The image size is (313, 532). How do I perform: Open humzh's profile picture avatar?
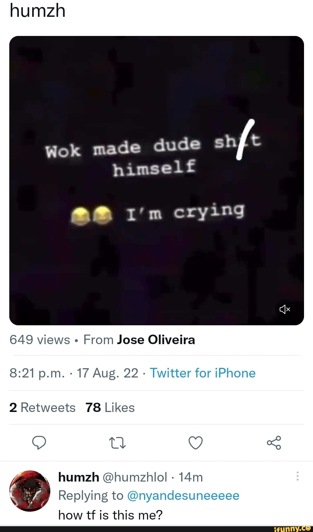coord(30,491)
